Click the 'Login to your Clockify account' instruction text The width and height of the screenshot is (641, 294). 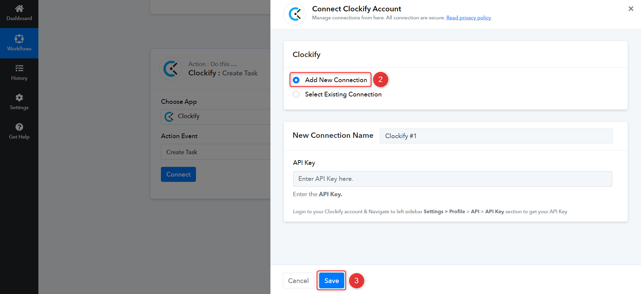(430, 212)
